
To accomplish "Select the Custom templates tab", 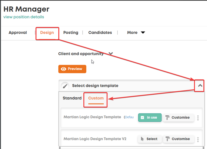I will pyautogui.click(x=96, y=98).
